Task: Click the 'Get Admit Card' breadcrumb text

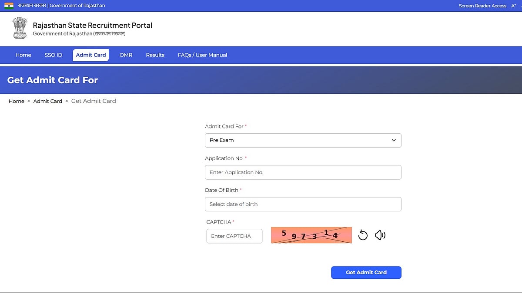Action: point(94,101)
